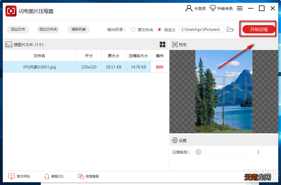The width and height of the screenshot is (281, 185).
Task: Click 未登录 login text
Action: [x=200, y=9]
